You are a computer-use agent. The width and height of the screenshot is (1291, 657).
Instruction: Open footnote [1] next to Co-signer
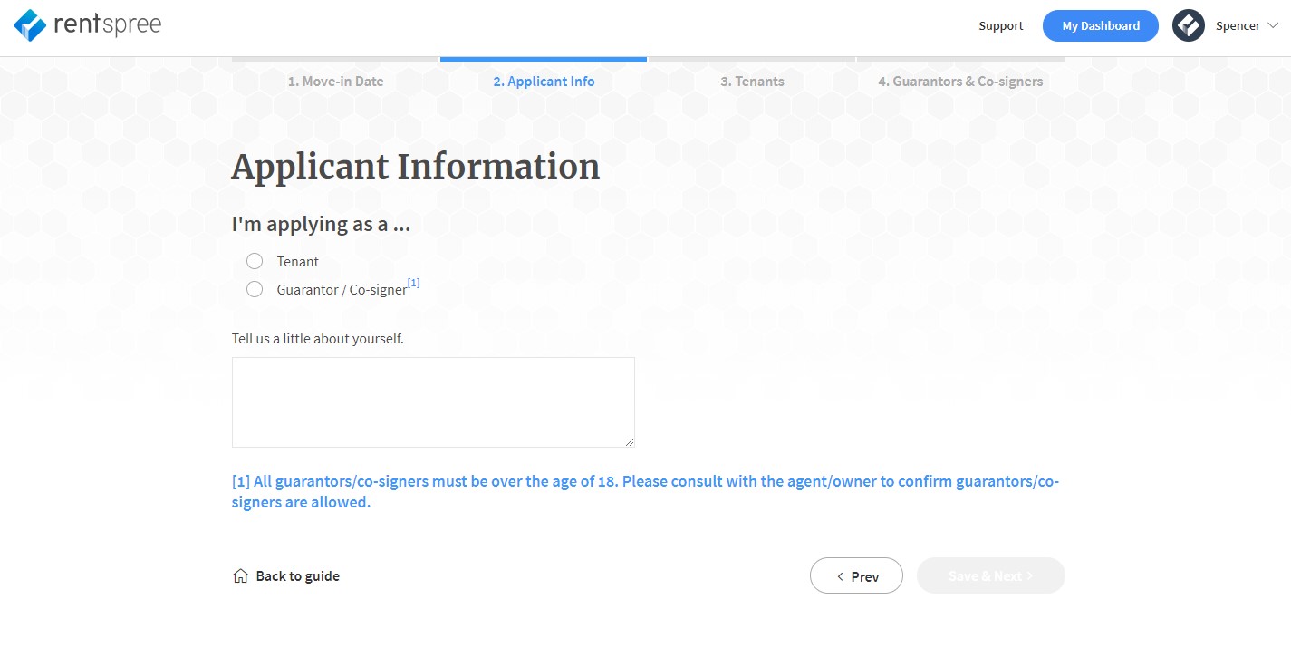tap(413, 283)
